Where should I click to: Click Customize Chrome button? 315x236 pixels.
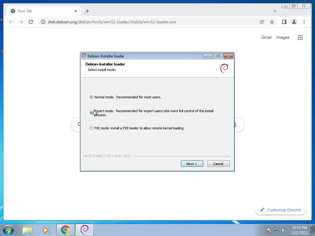point(281,210)
